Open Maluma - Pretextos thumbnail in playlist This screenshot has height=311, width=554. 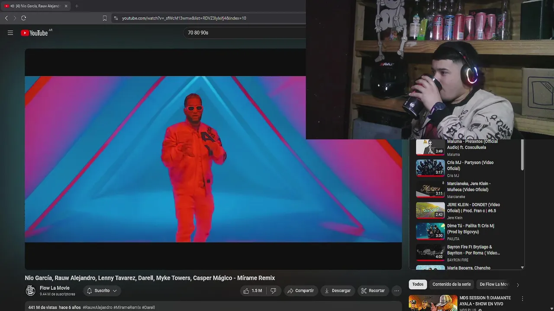coord(430,147)
